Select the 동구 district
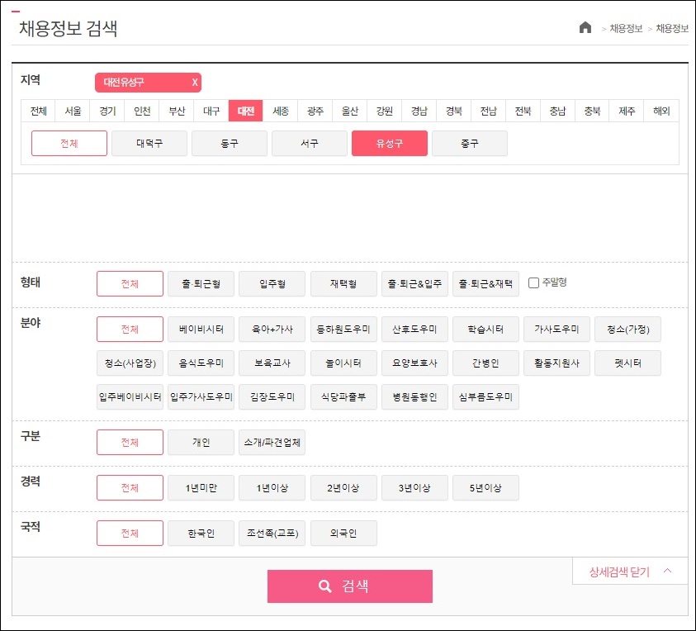Screen dimensions: 696x631 [x=230, y=144]
